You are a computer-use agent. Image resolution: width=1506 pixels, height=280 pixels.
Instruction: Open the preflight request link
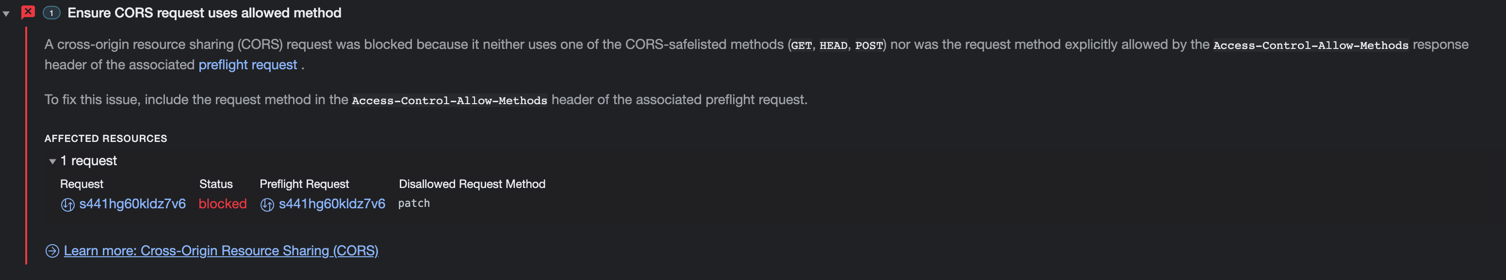pos(247,65)
